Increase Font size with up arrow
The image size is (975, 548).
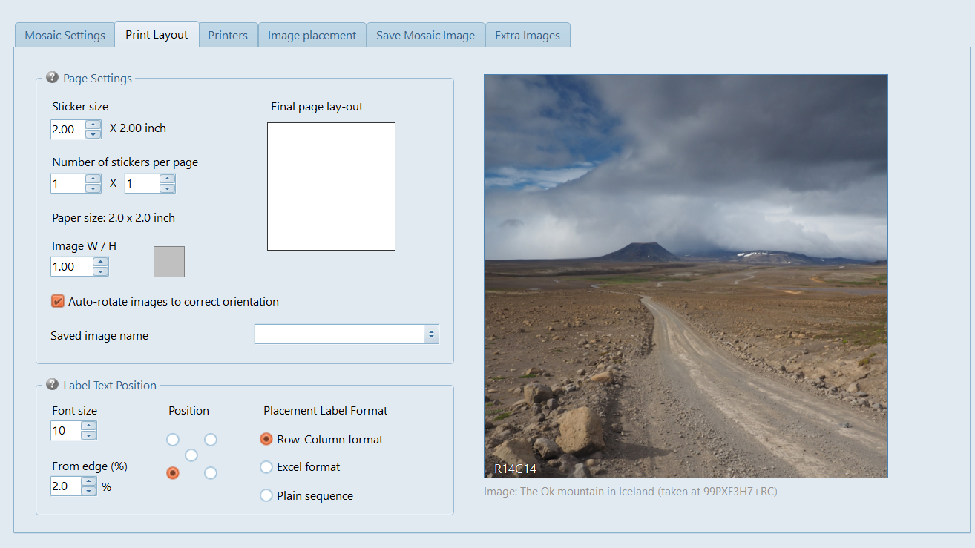pos(89,426)
